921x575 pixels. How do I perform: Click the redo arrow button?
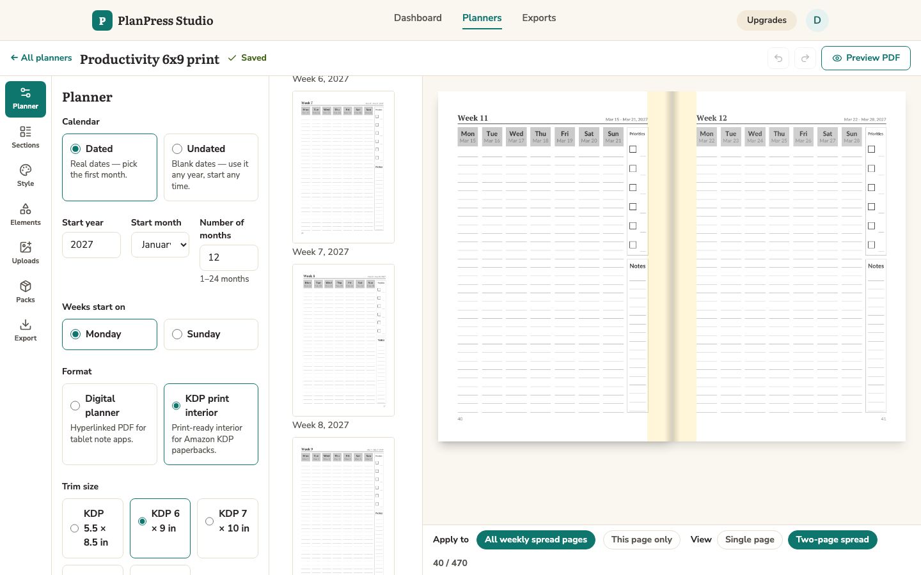[805, 58]
